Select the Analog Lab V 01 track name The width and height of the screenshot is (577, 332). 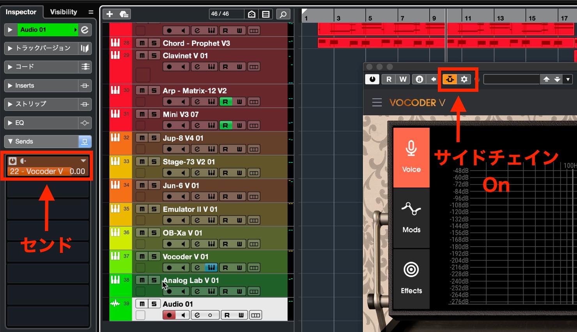coord(191,280)
